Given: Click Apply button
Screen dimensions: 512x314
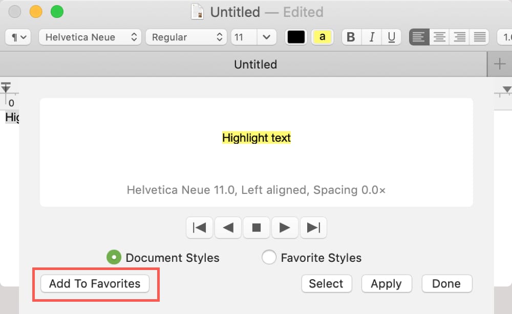Looking at the screenshot, I should (x=387, y=284).
